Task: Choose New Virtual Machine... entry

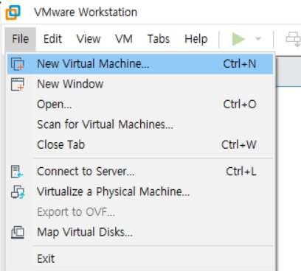Action: pyautogui.click(x=140, y=64)
